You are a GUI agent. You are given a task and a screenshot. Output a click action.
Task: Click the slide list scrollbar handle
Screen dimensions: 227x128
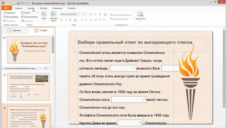(x=53, y=45)
